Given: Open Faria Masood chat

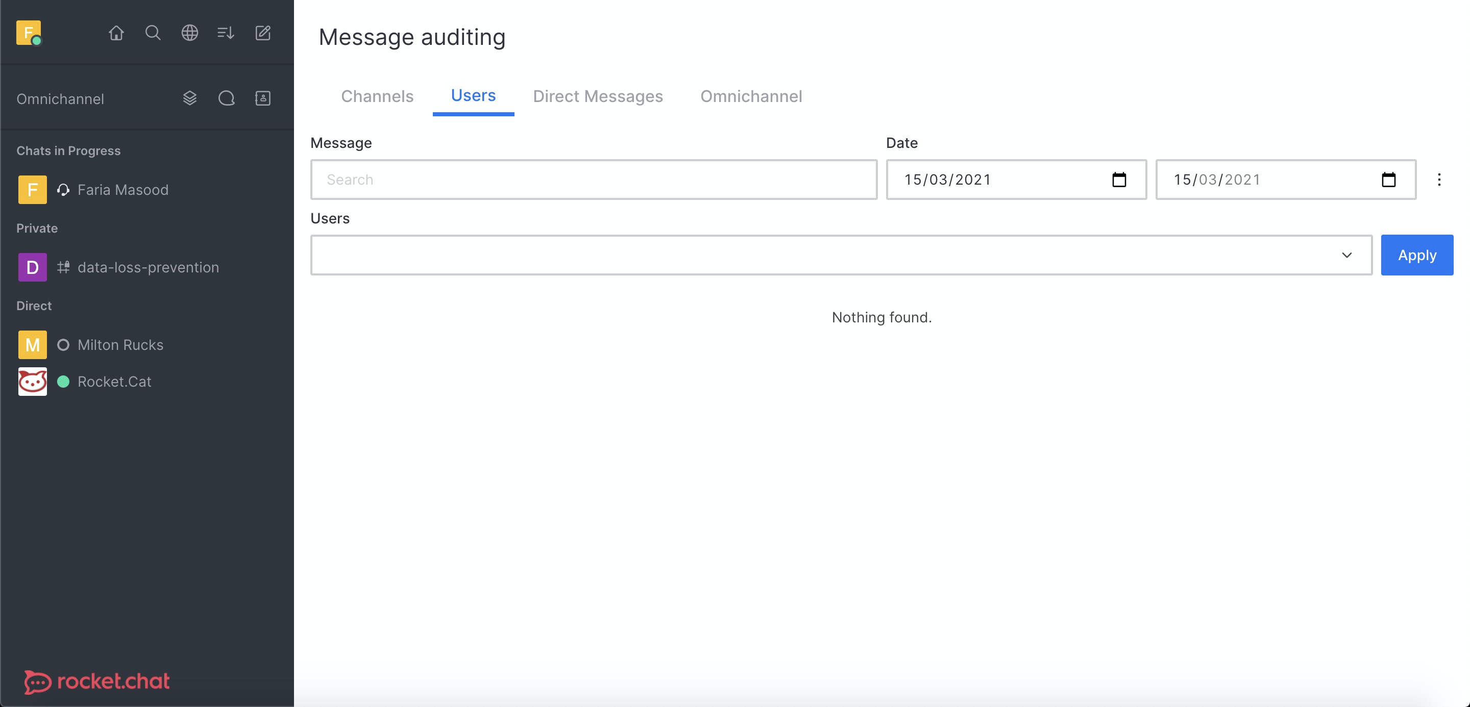Looking at the screenshot, I should click(x=147, y=189).
